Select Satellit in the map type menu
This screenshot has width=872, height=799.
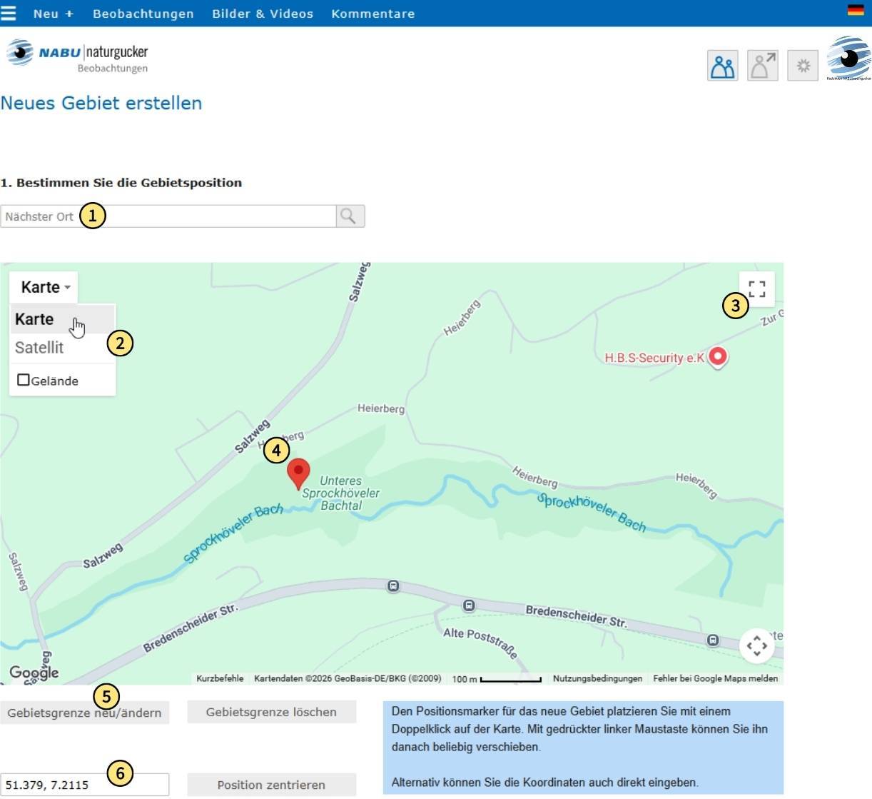(62, 348)
